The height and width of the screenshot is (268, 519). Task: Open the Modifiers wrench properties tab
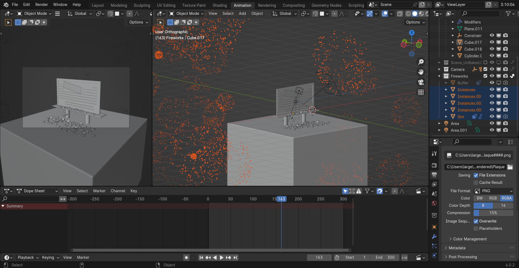(434, 237)
